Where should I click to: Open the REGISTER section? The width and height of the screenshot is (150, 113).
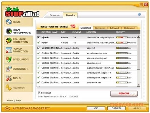pos(19,88)
